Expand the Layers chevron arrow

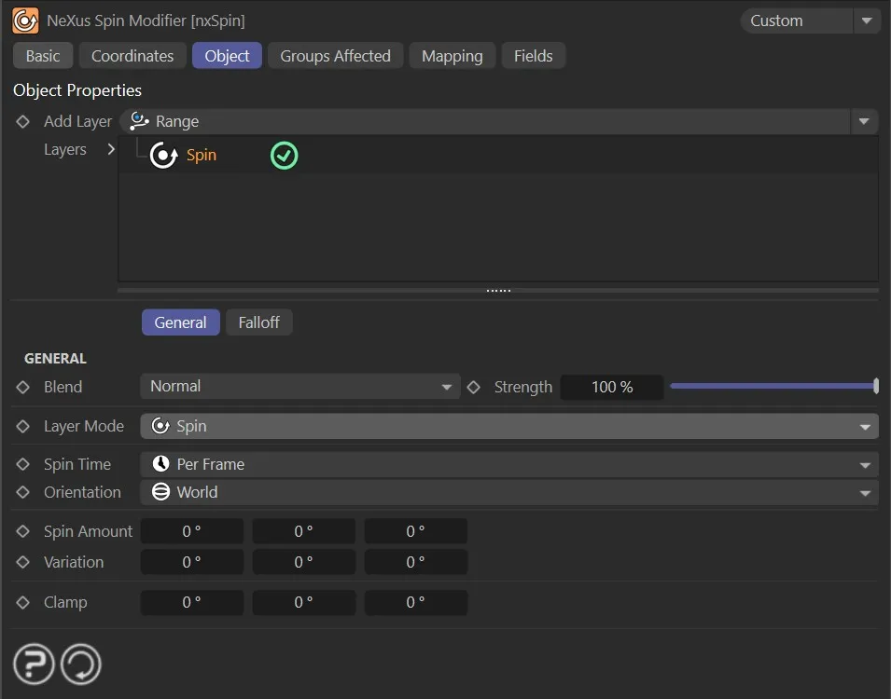pos(111,149)
